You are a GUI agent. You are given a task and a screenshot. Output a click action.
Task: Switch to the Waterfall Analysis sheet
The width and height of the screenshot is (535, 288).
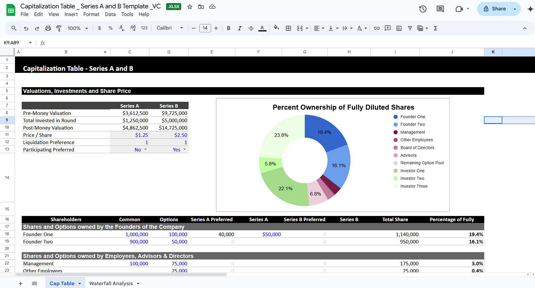tap(111, 283)
